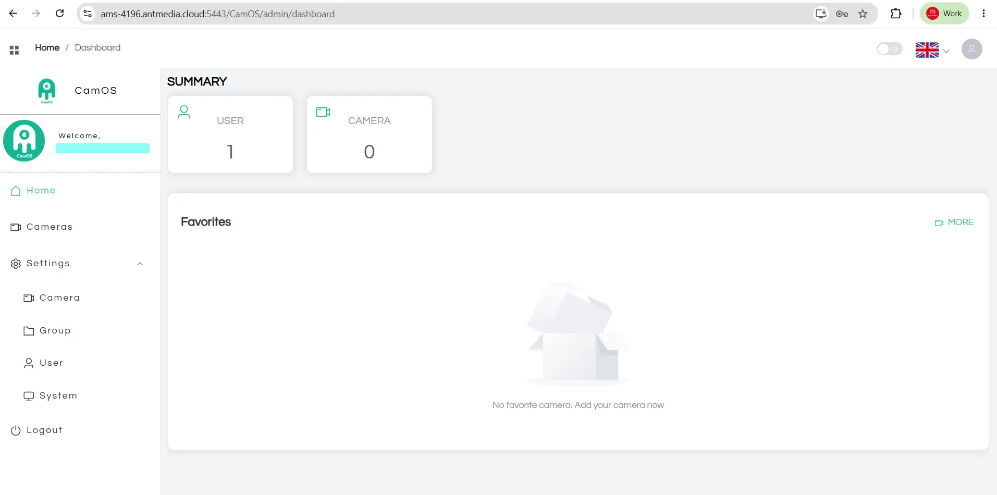Open the Work browser profile

944,14
